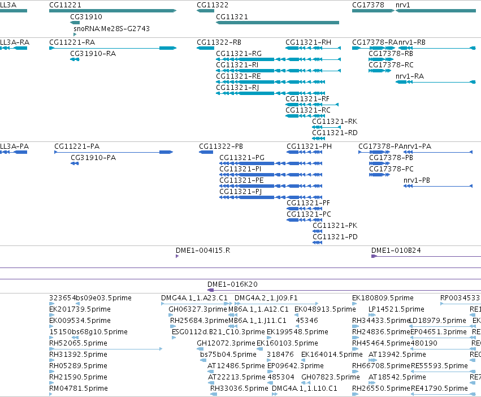Click EST RM04781.5prime
The height and width of the screenshot is (397, 481).
pos(79,388)
